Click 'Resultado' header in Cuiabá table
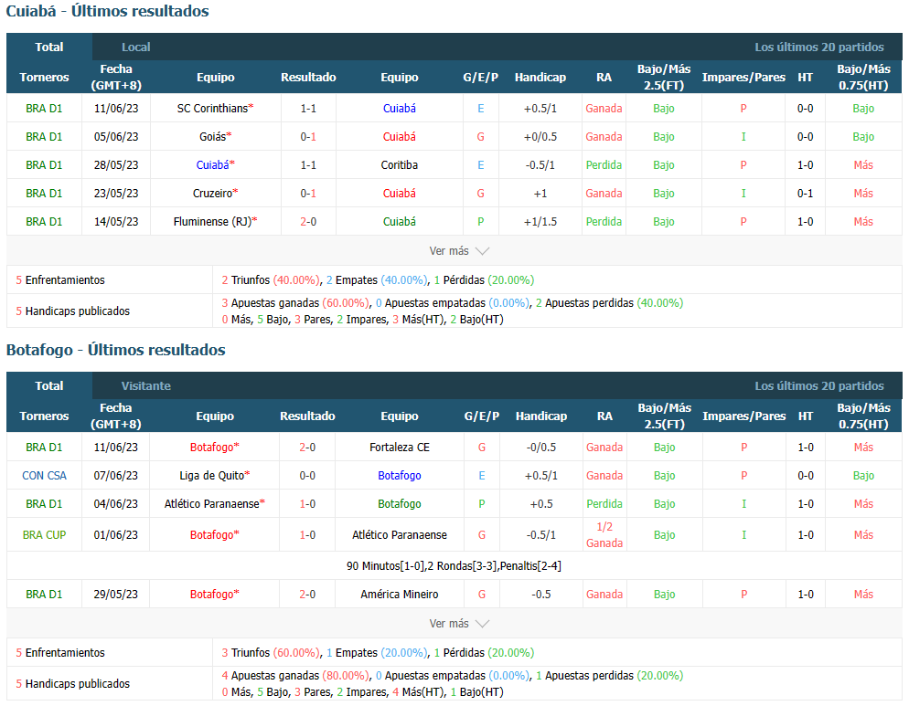Viewport: 909px width, 706px height. 308,77
